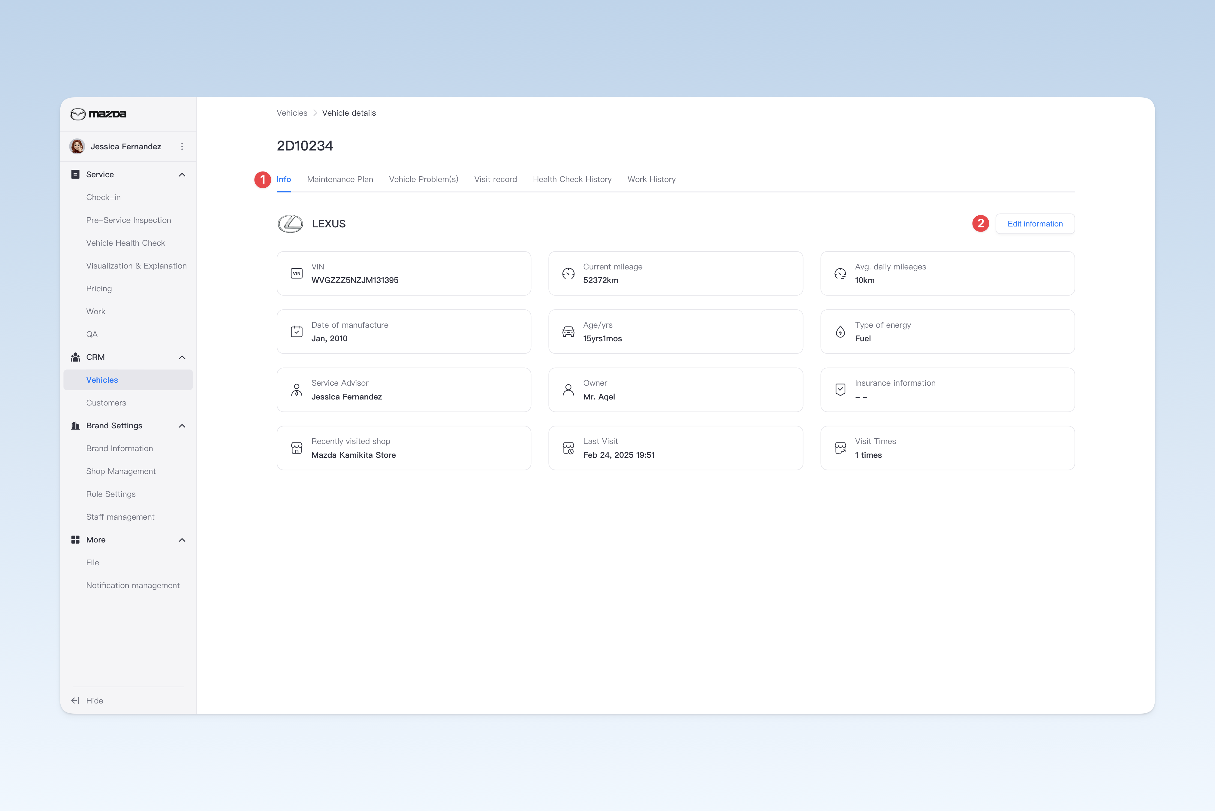
Task: Select the Visit record tab
Action: (496, 180)
